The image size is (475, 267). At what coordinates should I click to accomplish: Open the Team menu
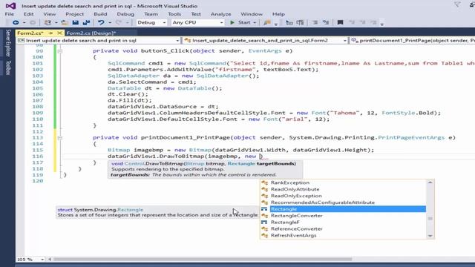pyautogui.click(x=151, y=14)
